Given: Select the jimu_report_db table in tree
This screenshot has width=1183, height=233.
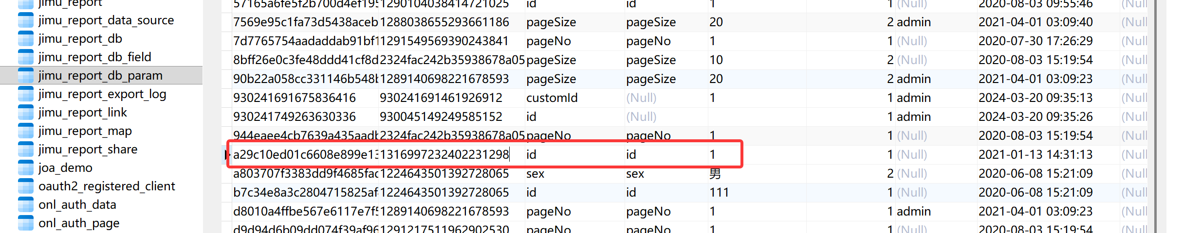Looking at the screenshot, I should pos(80,39).
